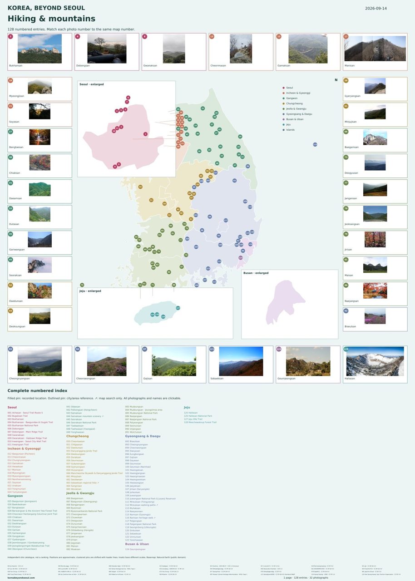Click the Islands legend color dot

click(284, 130)
